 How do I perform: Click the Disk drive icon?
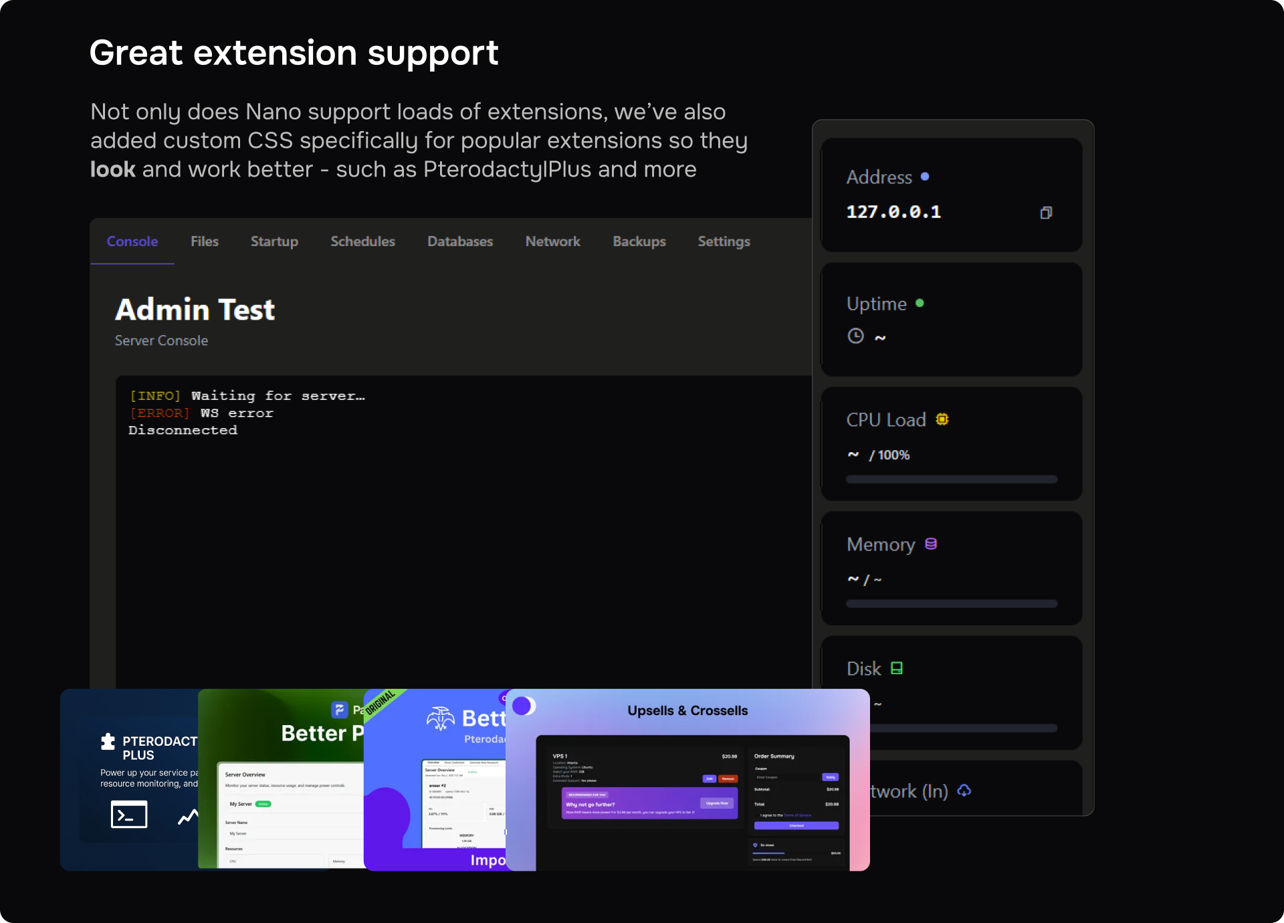897,668
